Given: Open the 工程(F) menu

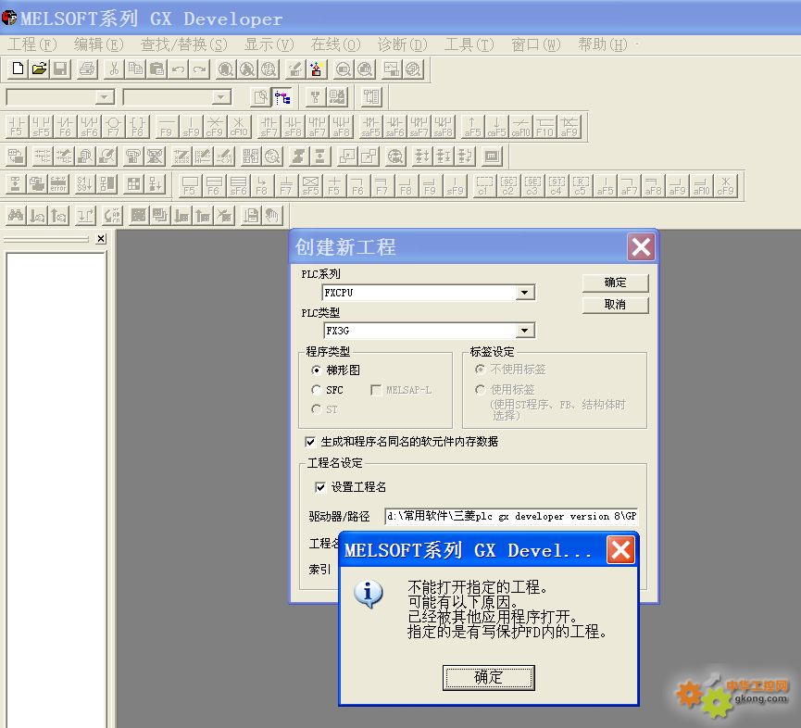Looking at the screenshot, I should (x=31, y=45).
